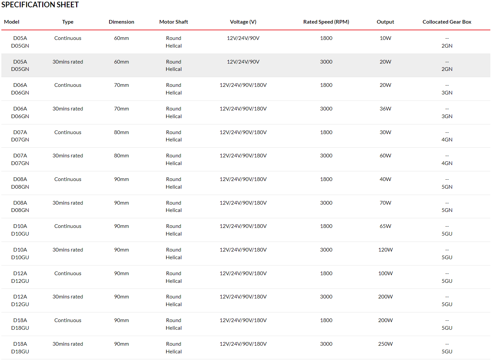This screenshot has width=492, height=361.
Task: Click D12A model in the 100W row
Action: coord(20,273)
